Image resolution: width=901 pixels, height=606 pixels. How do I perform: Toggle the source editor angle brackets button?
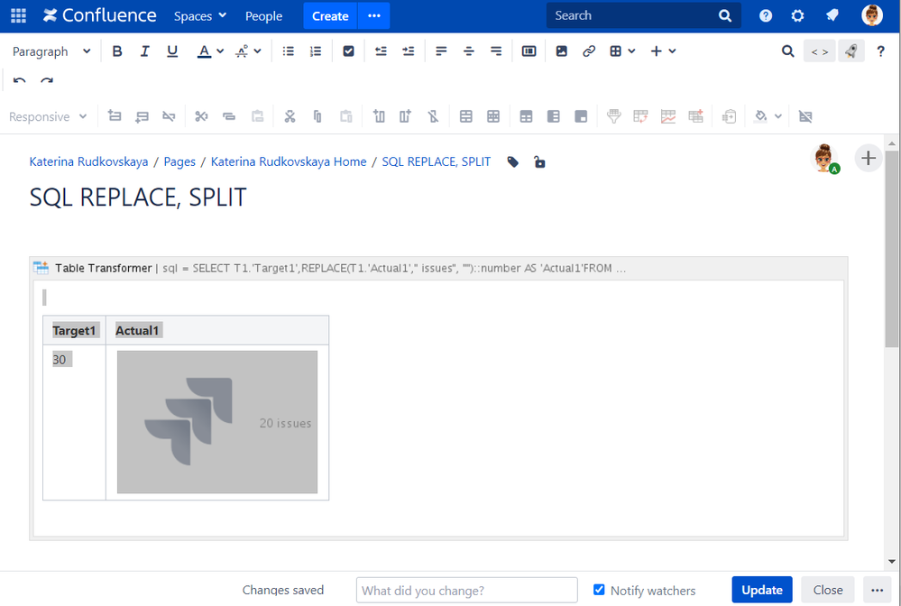pyautogui.click(x=819, y=51)
